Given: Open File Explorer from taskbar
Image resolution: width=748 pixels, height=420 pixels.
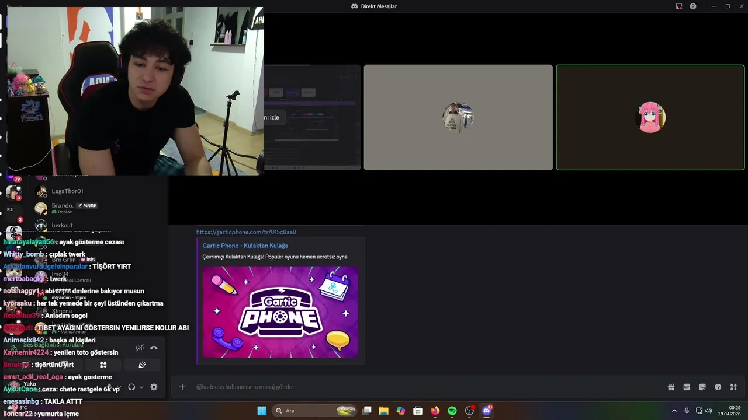Looking at the screenshot, I should coord(383,411).
